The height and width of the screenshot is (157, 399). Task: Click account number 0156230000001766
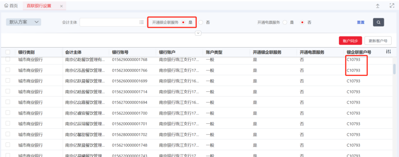point(130,71)
